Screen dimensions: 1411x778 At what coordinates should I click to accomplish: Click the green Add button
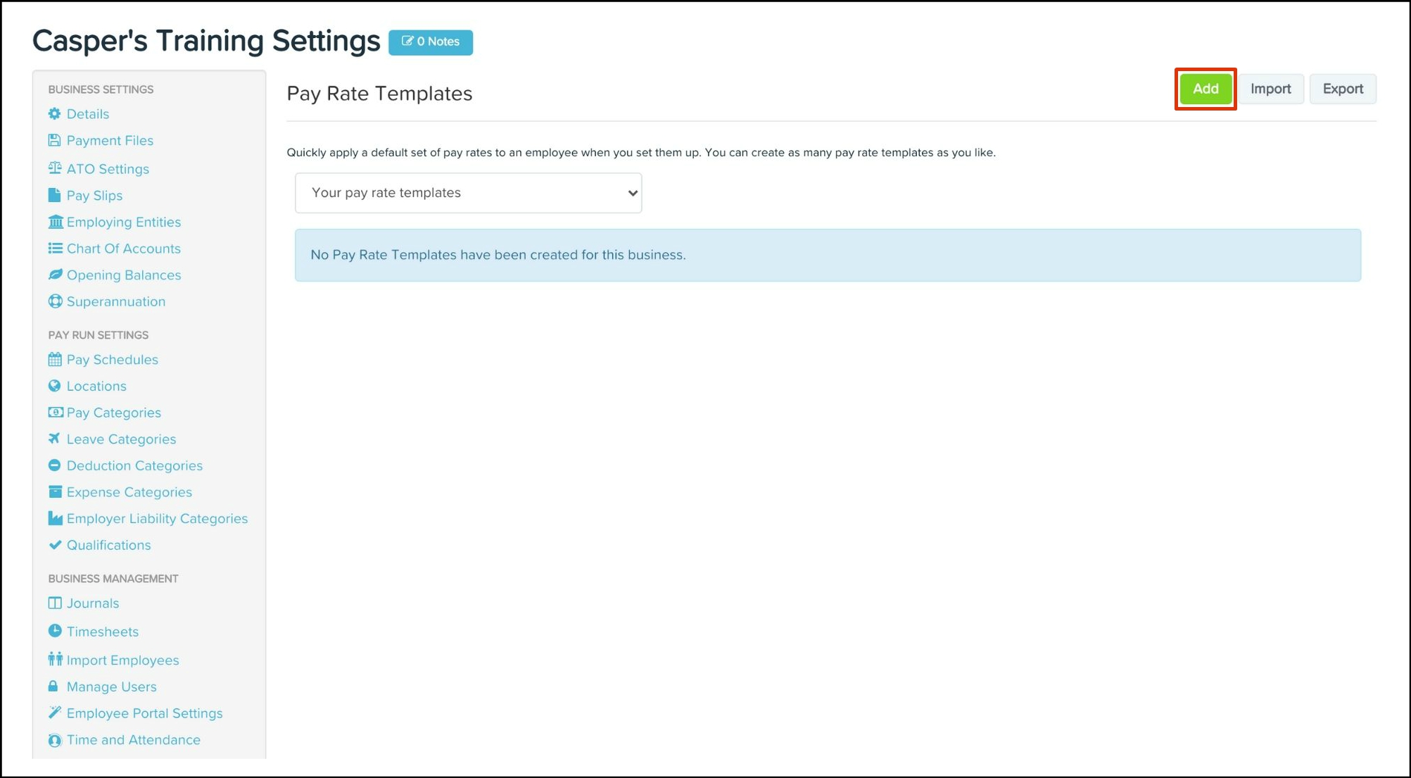click(x=1205, y=89)
